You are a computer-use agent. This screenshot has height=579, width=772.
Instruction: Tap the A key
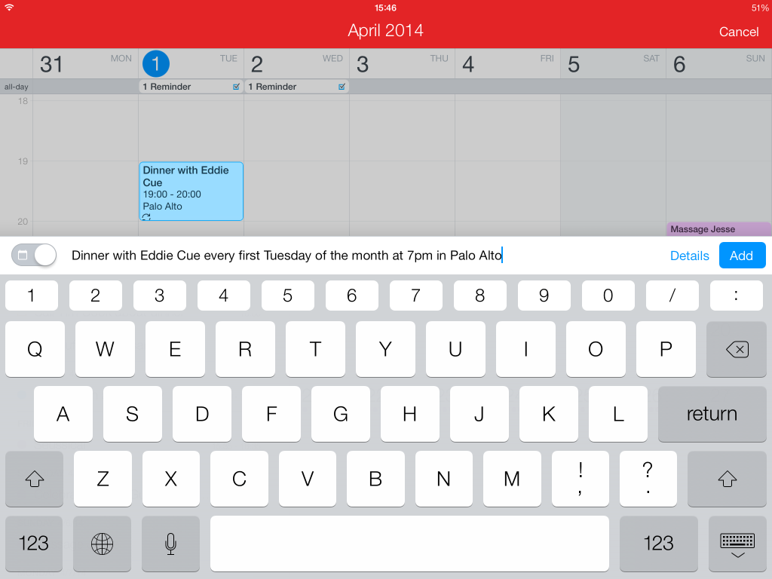click(x=63, y=414)
